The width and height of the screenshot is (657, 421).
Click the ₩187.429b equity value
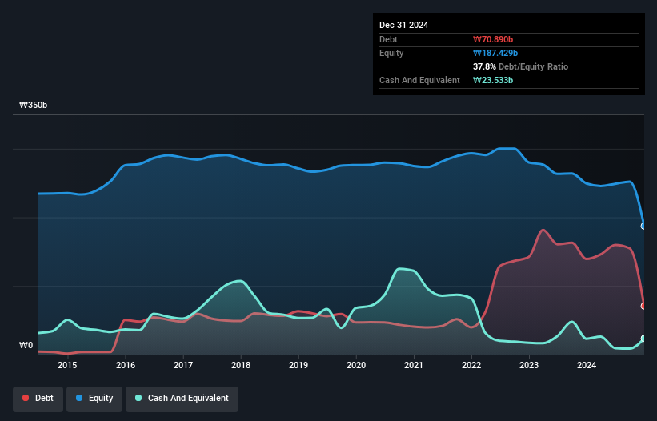[x=495, y=53]
